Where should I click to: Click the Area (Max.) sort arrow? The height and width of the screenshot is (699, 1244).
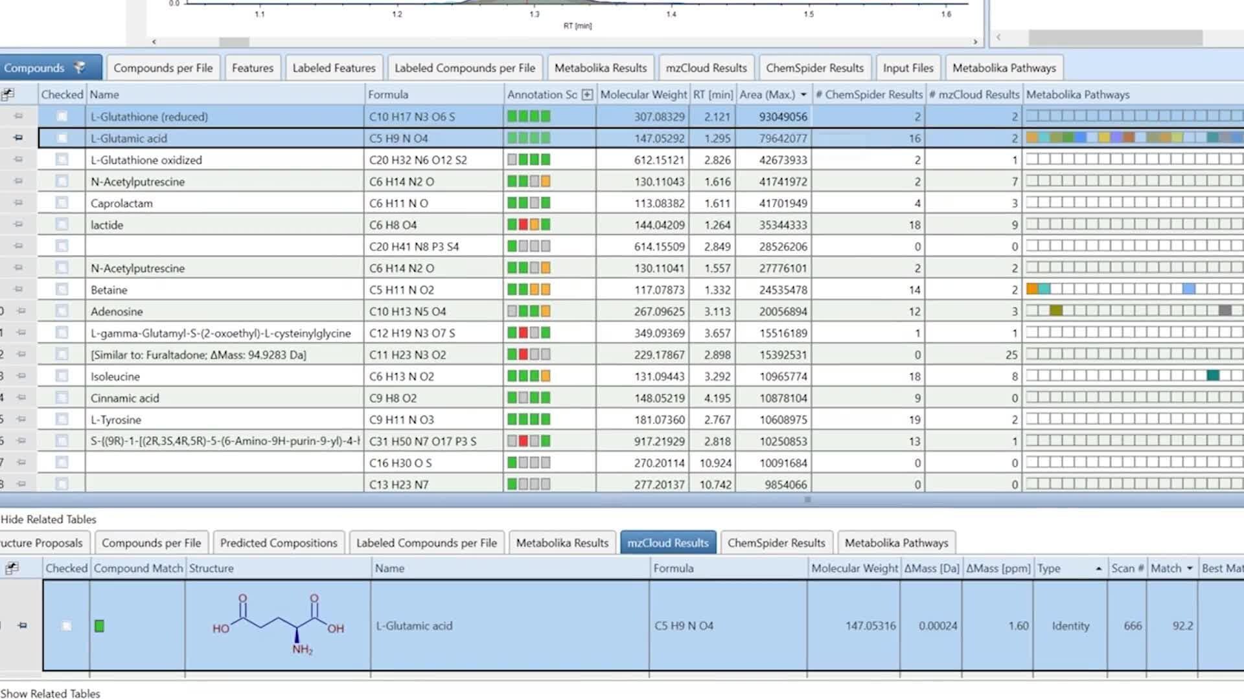(x=803, y=94)
